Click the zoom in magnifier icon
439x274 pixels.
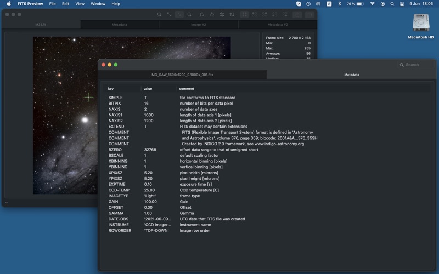[x=159, y=15]
